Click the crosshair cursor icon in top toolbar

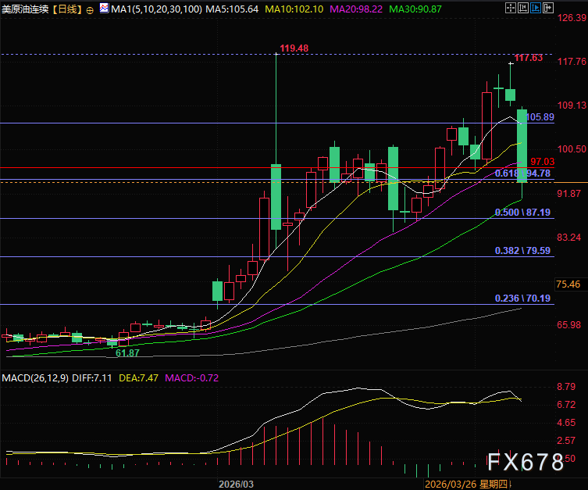coord(511,8)
